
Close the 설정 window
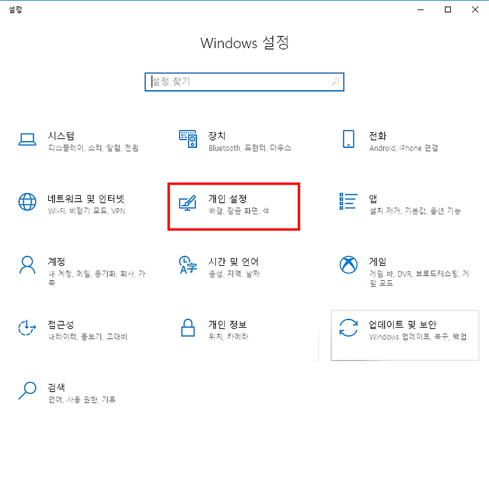(475, 9)
